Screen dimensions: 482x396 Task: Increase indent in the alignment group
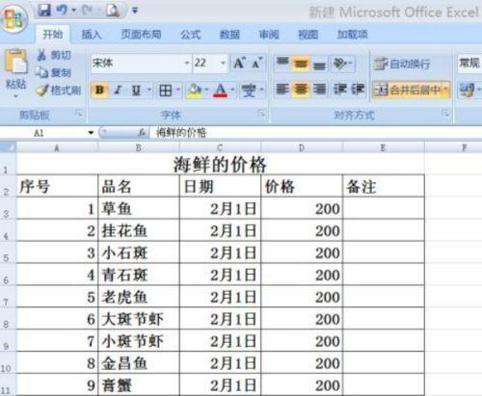click(358, 90)
